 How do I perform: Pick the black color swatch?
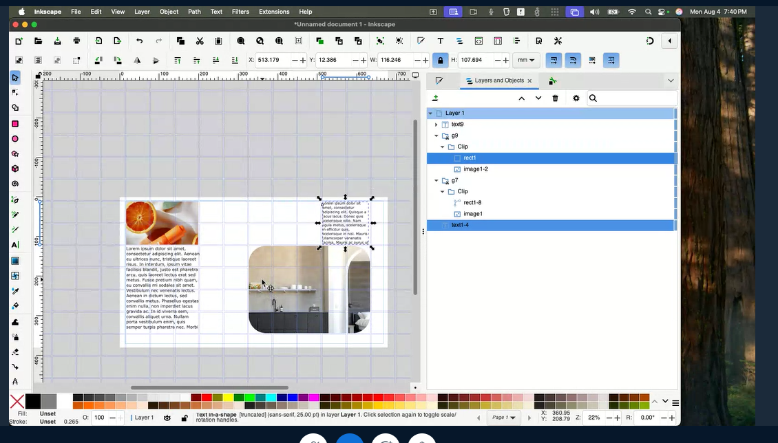[33, 401]
